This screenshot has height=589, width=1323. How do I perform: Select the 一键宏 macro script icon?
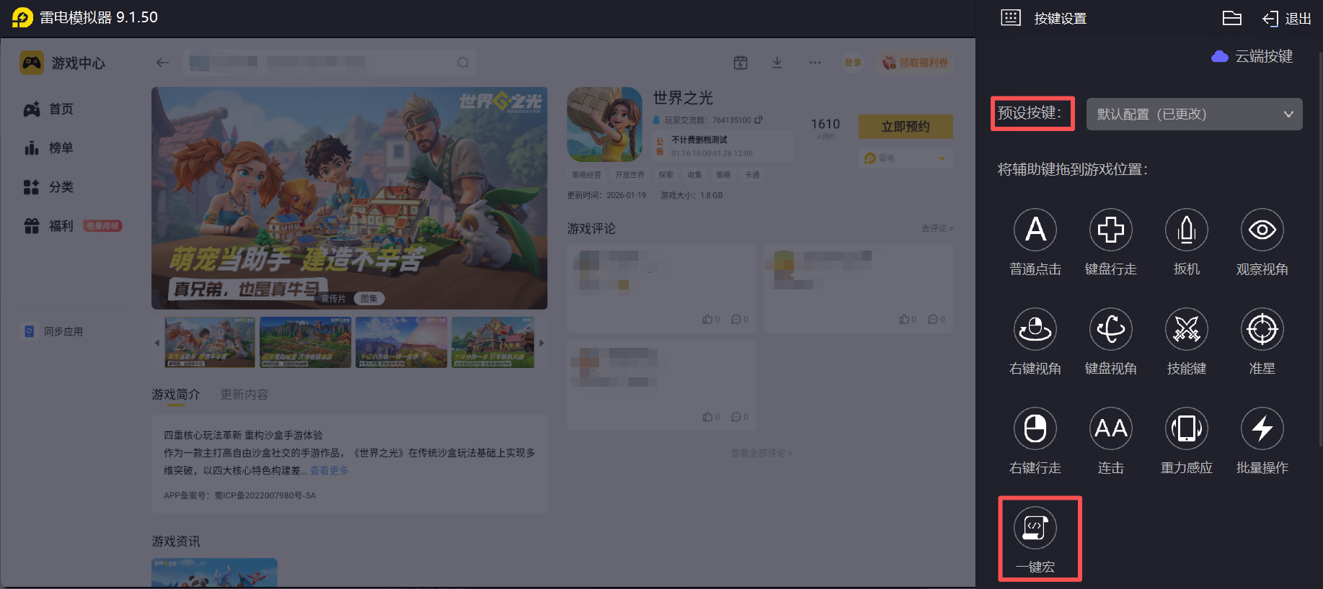point(1035,528)
